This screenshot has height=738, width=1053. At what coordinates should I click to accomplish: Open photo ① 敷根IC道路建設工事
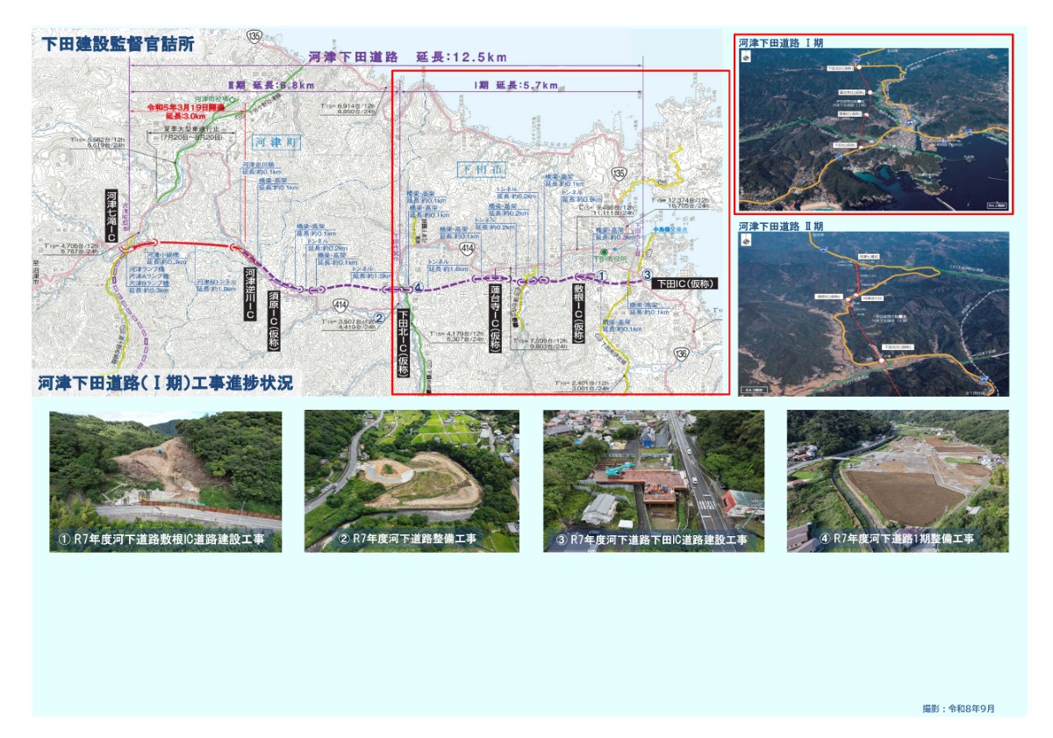(x=165, y=481)
